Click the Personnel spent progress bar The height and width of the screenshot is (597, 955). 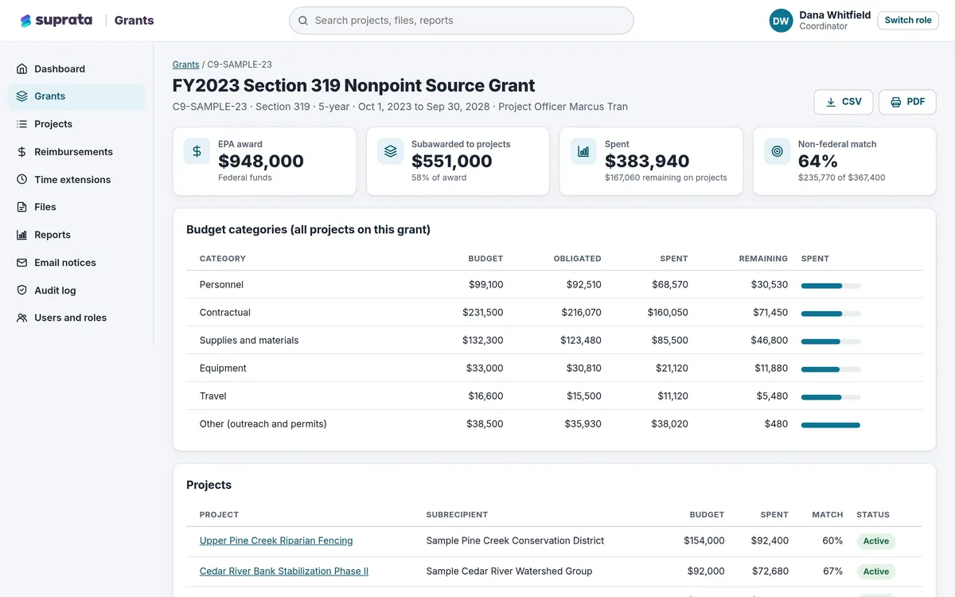point(831,286)
